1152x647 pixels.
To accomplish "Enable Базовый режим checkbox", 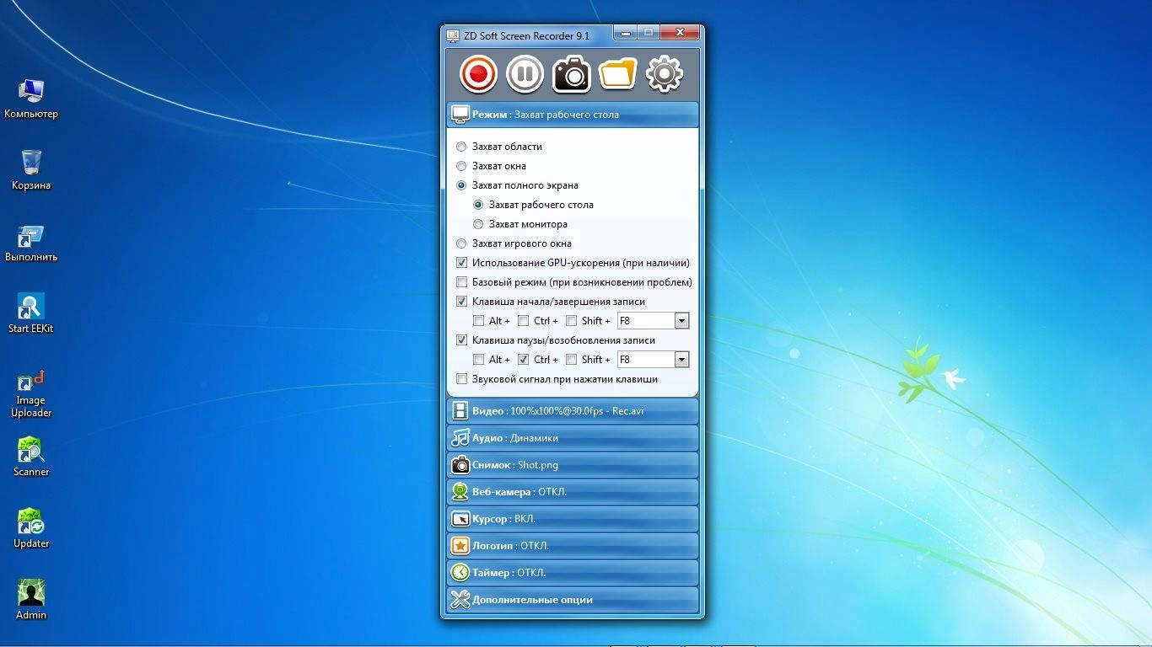I will pyautogui.click(x=461, y=282).
